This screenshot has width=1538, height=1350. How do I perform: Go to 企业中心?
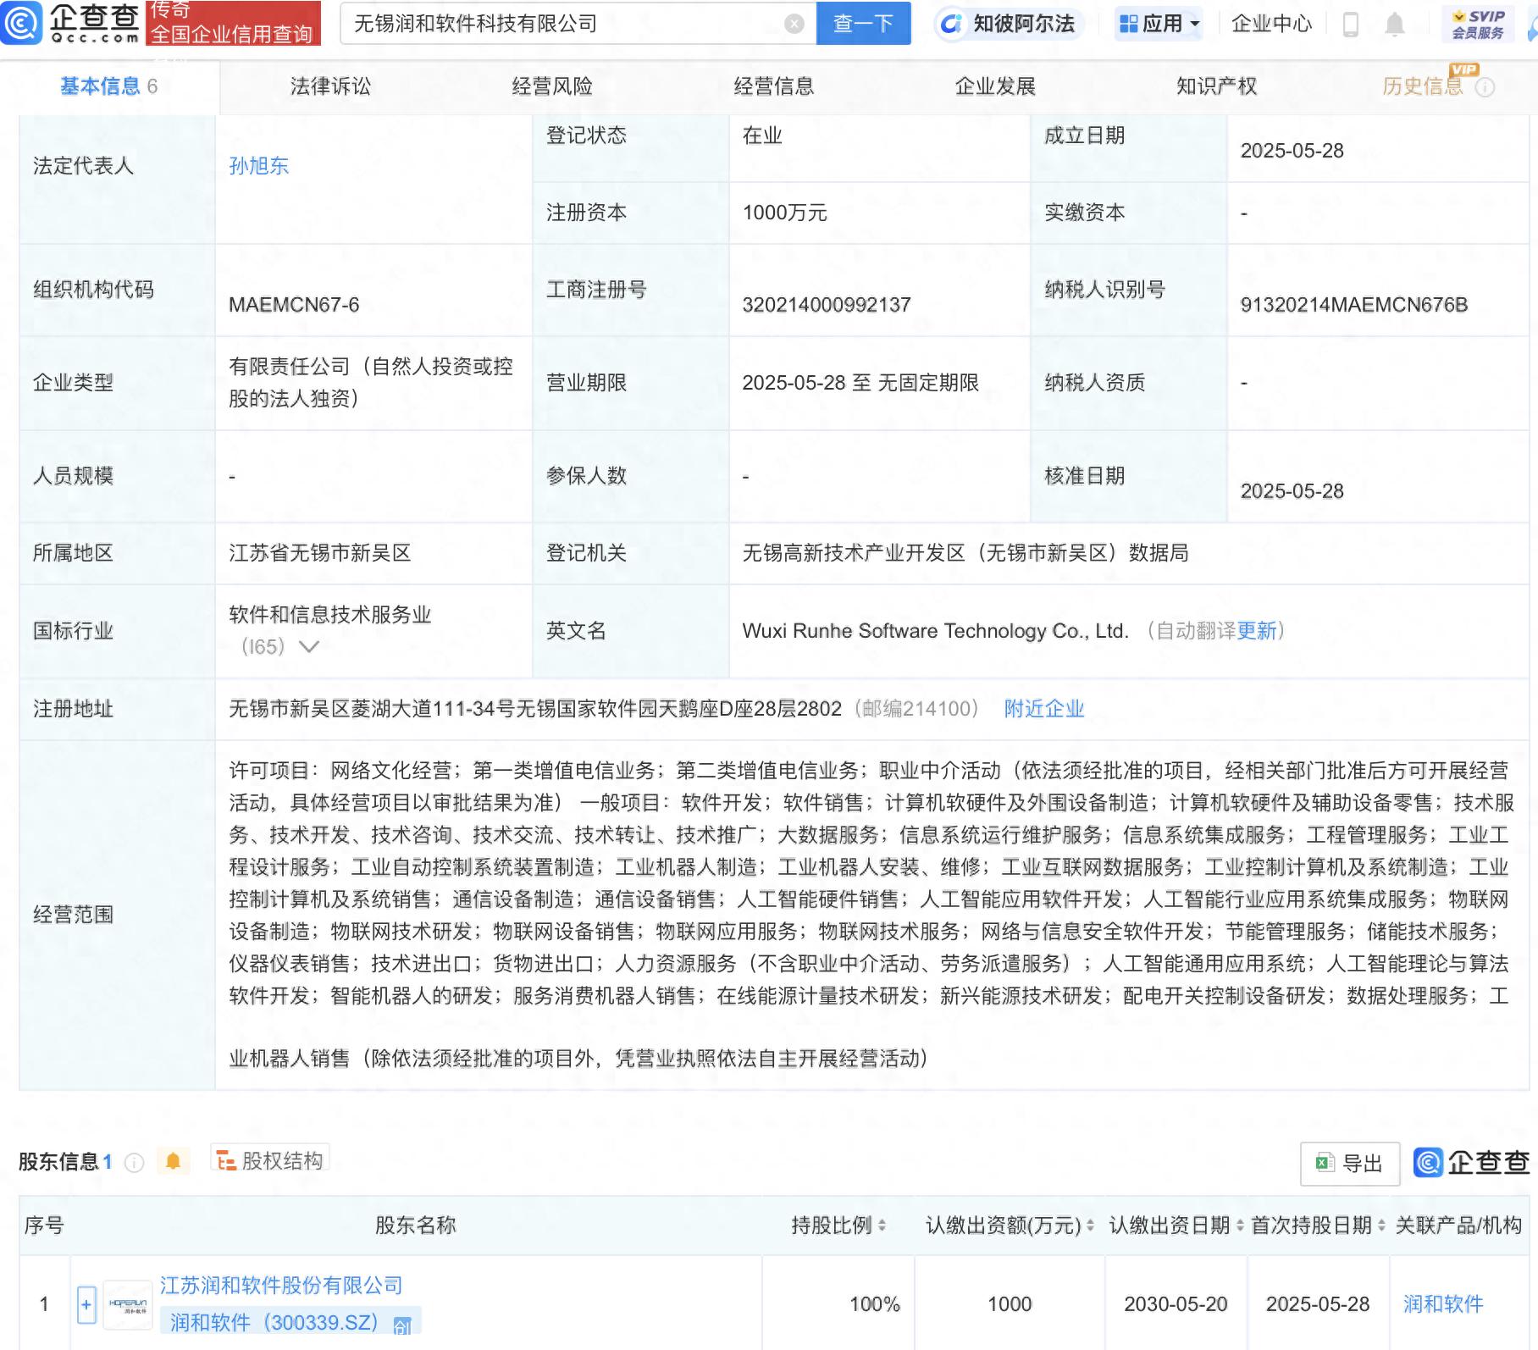[1271, 24]
